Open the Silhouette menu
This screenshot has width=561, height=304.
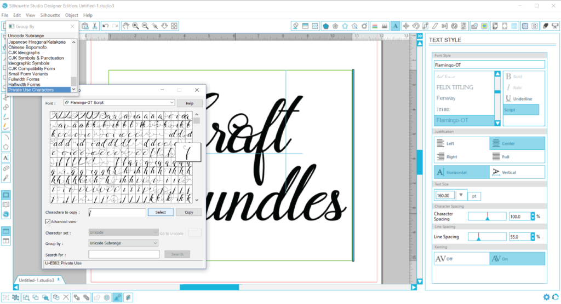tap(50, 15)
